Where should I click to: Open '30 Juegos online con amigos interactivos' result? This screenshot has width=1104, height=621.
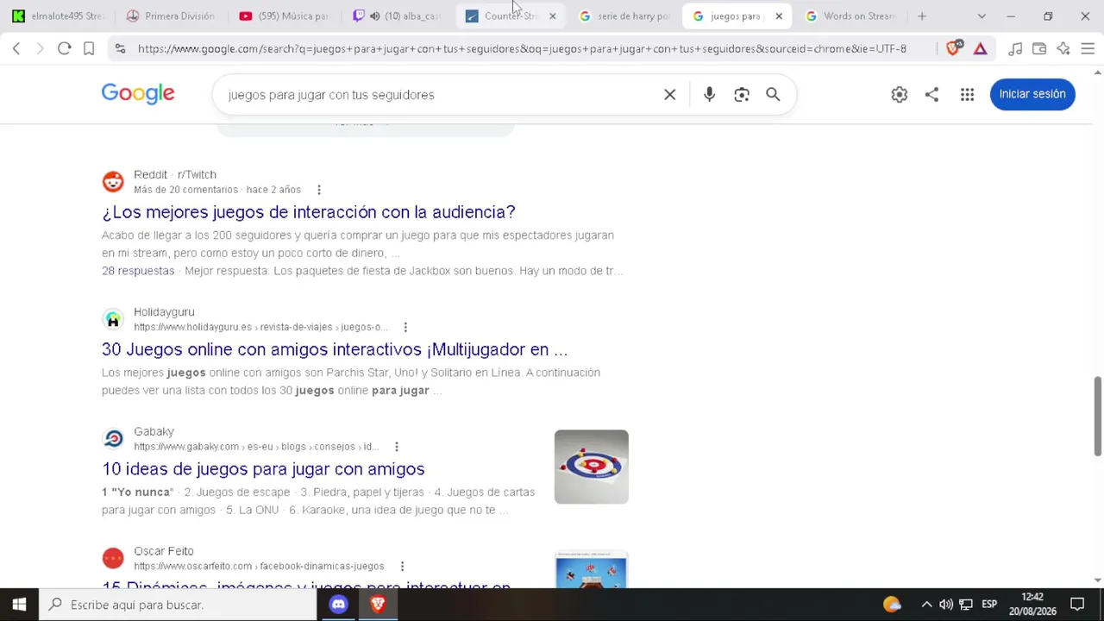pyautogui.click(x=335, y=349)
